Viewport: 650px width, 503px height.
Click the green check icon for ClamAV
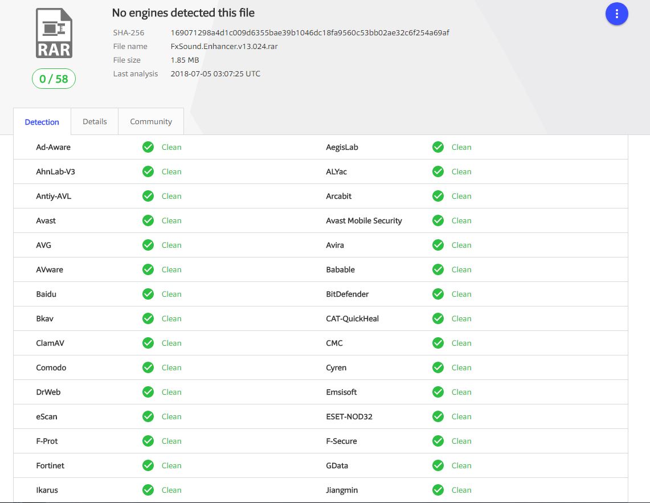pos(148,343)
